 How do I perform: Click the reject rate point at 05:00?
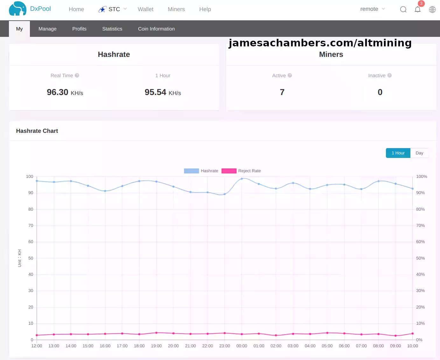coord(327,333)
